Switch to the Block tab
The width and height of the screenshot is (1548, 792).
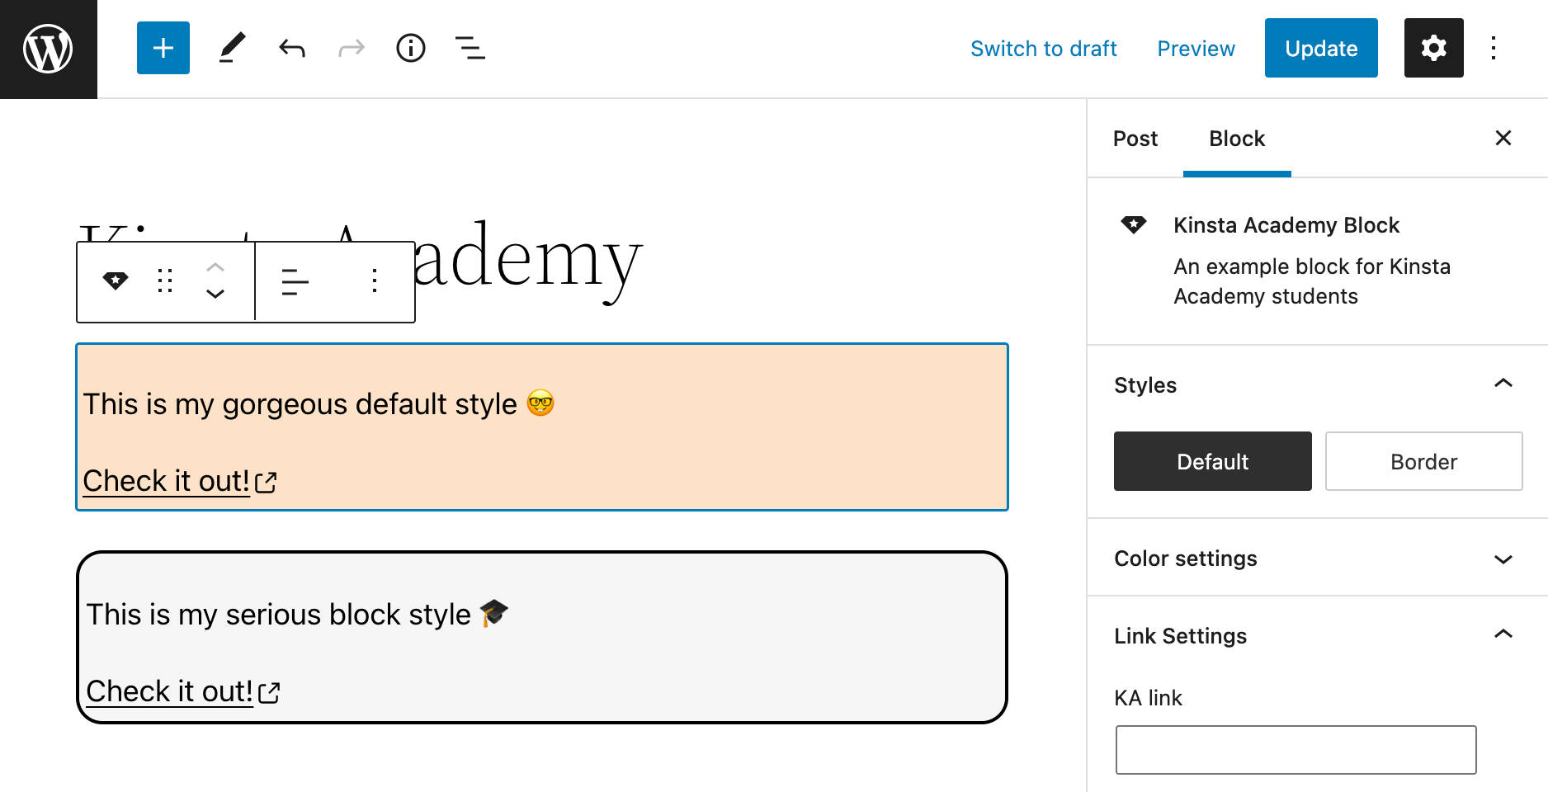point(1236,139)
